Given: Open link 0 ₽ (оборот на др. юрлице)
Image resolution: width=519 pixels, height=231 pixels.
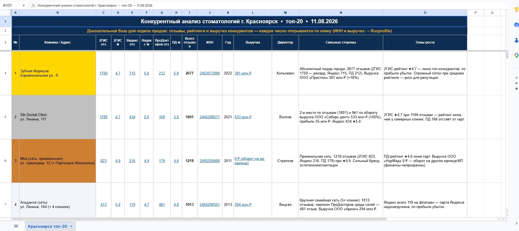Looking at the screenshot, I should pos(250,161).
